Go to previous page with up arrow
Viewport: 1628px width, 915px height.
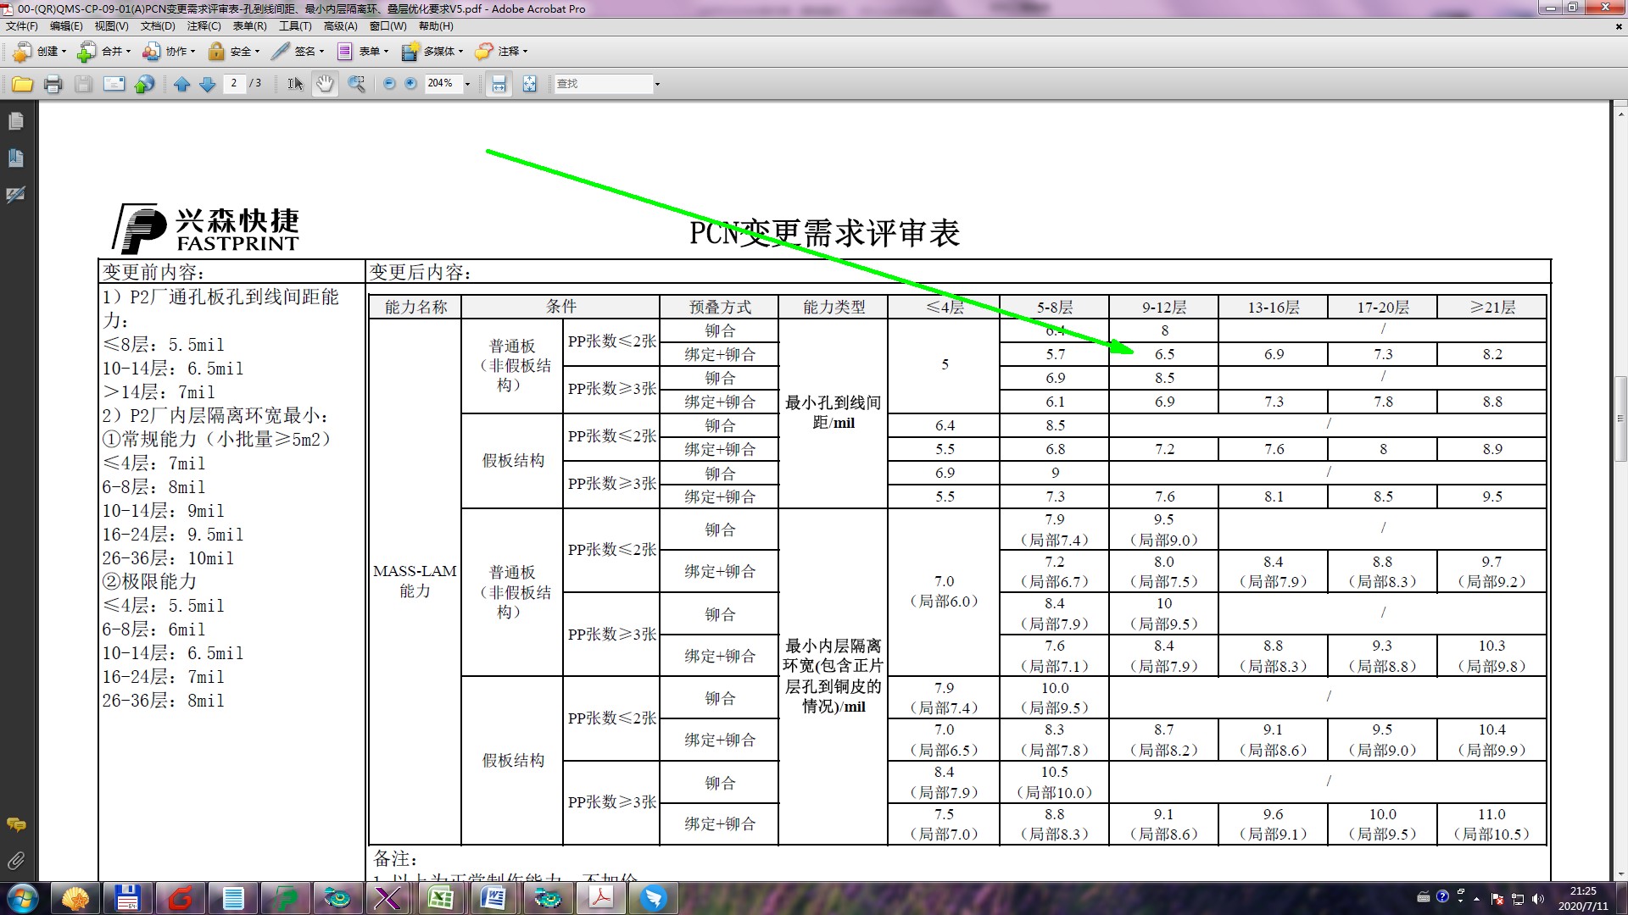181,84
